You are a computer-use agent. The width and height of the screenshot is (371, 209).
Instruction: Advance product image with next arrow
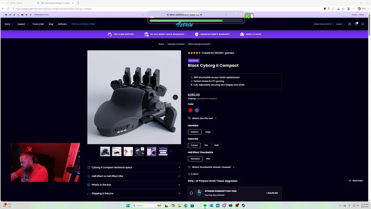175,97
